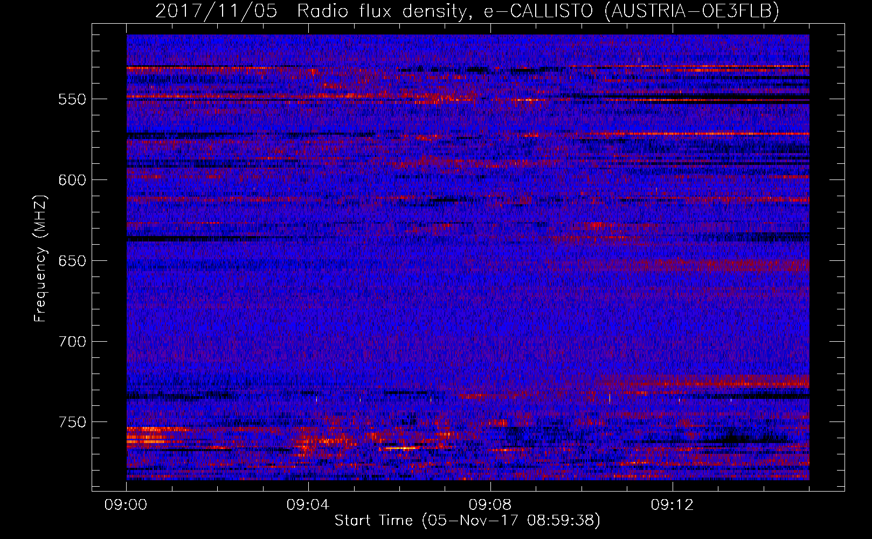Click the 09:08 time tick label
The height and width of the screenshot is (539, 872).
(x=490, y=505)
